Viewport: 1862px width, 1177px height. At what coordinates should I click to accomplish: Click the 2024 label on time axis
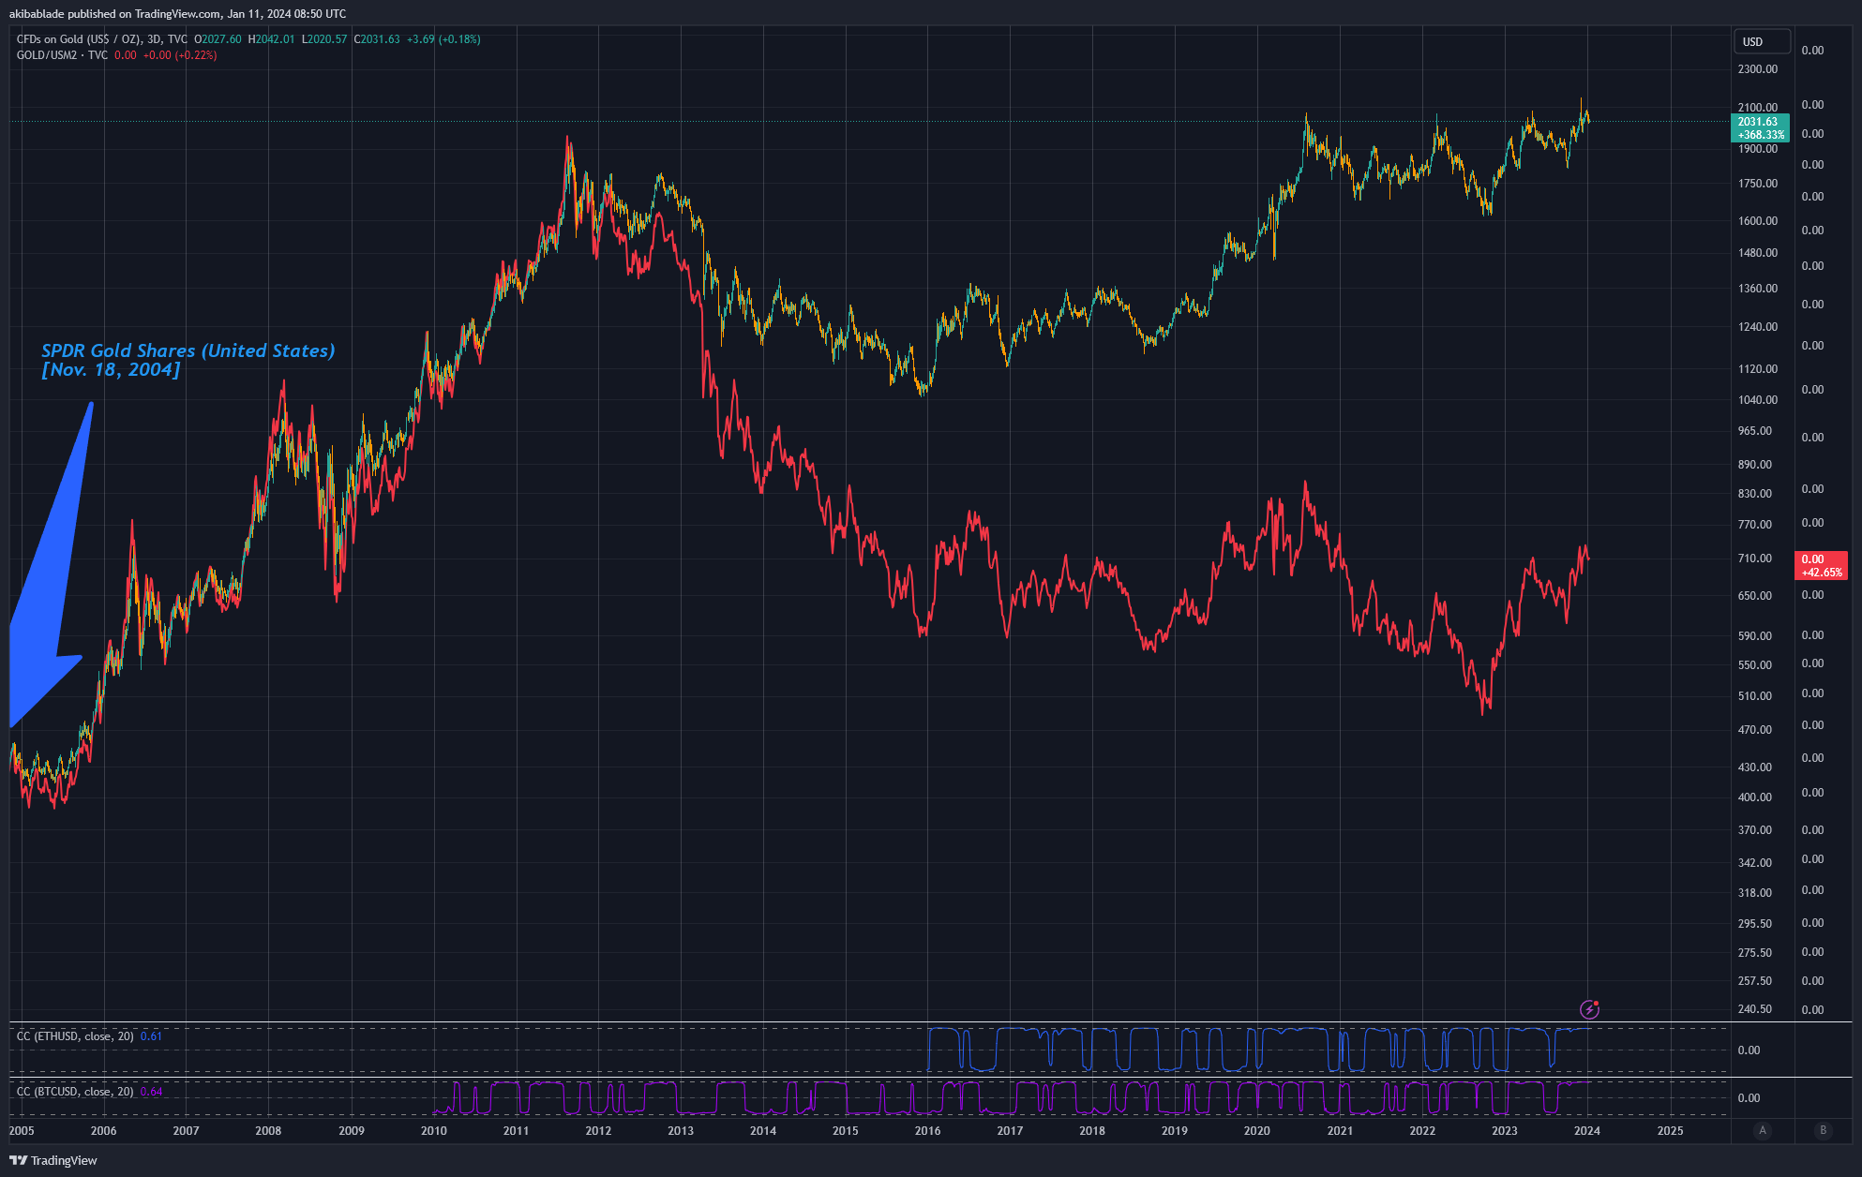[x=1586, y=1131]
